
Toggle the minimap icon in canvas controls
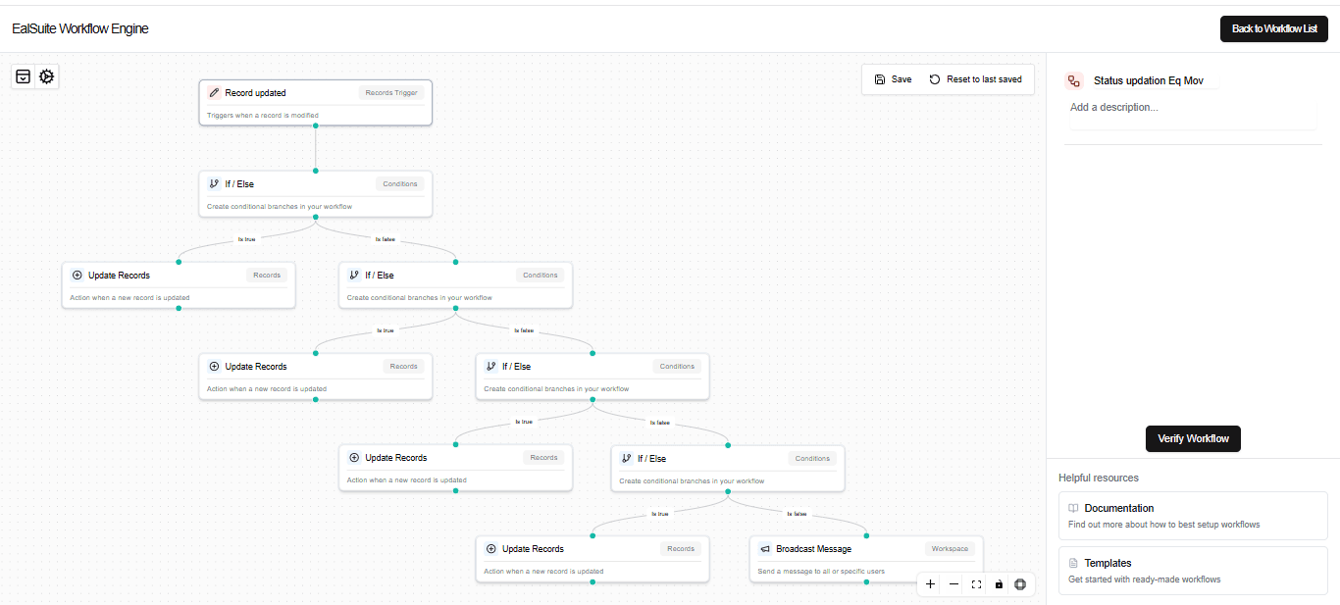[x=1020, y=584]
